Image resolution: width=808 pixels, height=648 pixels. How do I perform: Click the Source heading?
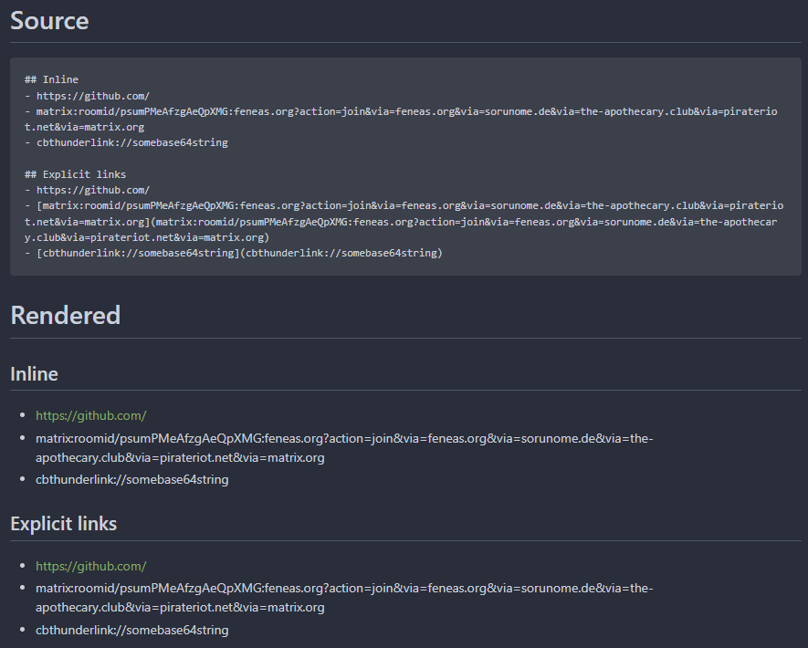click(x=49, y=21)
